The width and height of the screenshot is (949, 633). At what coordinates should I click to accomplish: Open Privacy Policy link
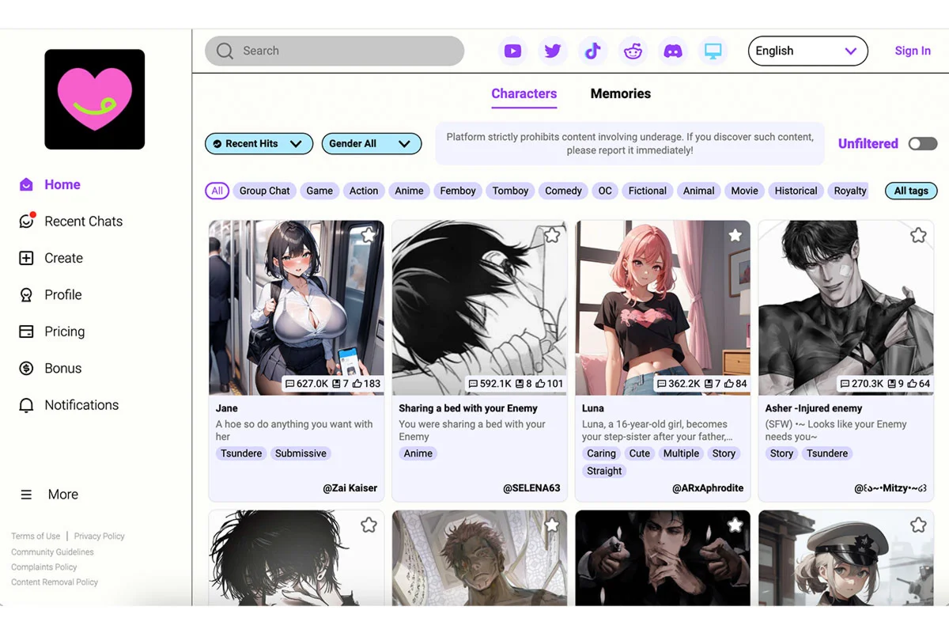(100, 536)
